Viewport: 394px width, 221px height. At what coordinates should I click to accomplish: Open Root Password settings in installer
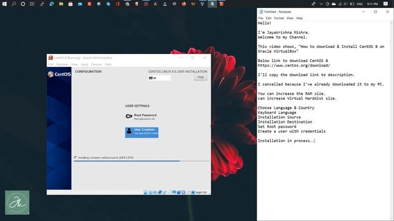point(142,117)
